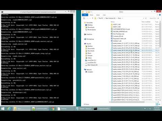Select Downloads under Favourites
Screen dimensions: 162x121
(x=91, y=27)
